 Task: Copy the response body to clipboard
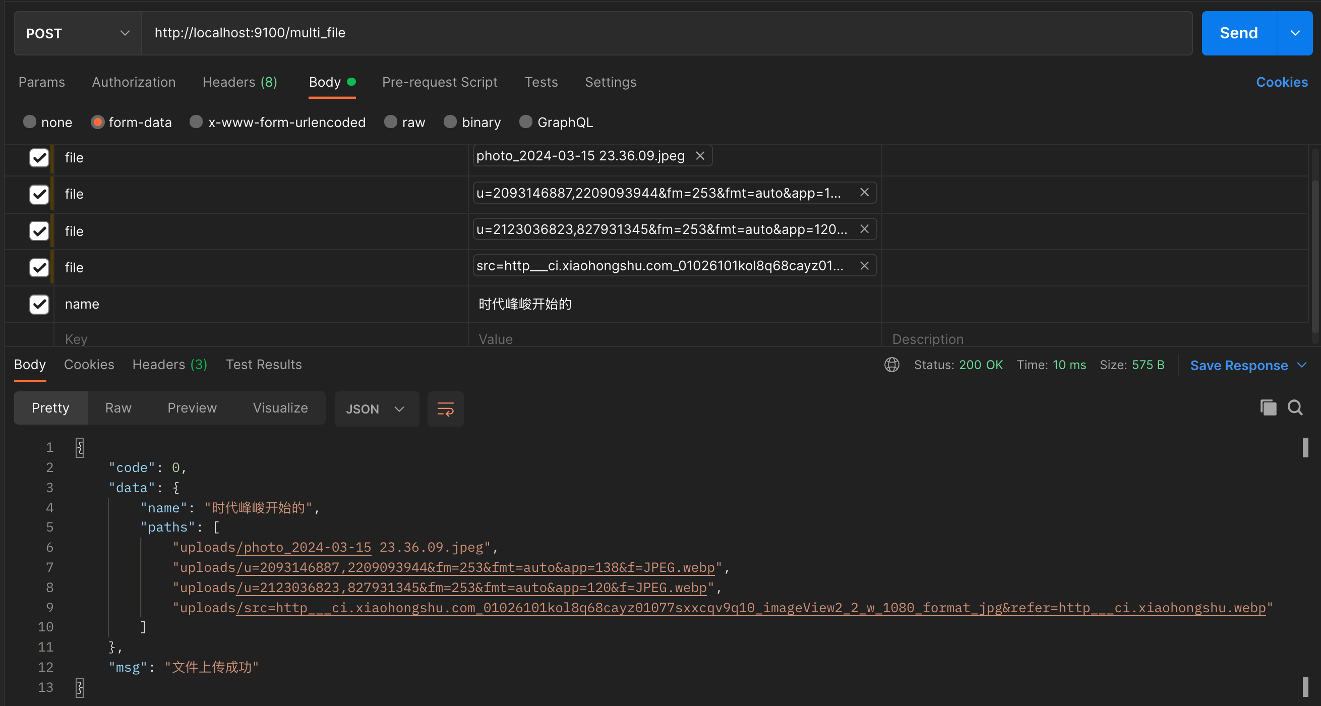pyautogui.click(x=1268, y=408)
